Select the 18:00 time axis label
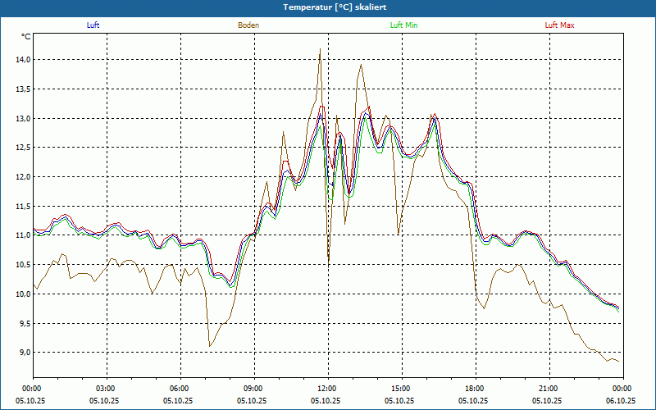Screen dimensions: 656x410 [475, 389]
